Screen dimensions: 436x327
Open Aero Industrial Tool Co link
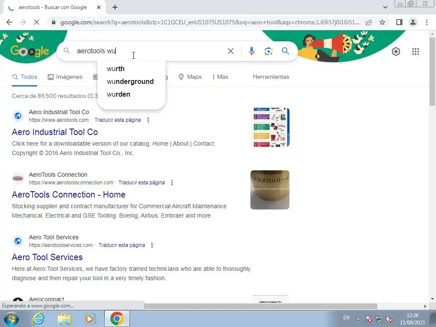click(x=55, y=132)
